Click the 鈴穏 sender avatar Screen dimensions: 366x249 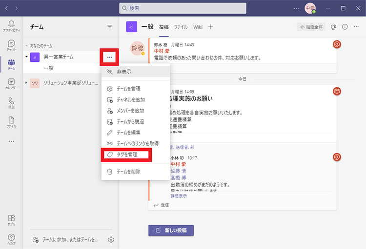(137, 48)
